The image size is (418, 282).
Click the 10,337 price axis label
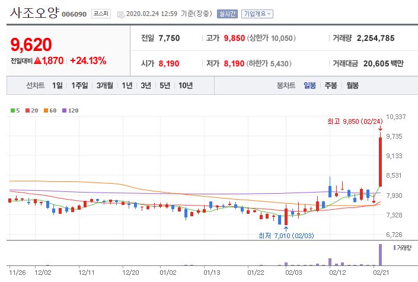tap(396, 117)
